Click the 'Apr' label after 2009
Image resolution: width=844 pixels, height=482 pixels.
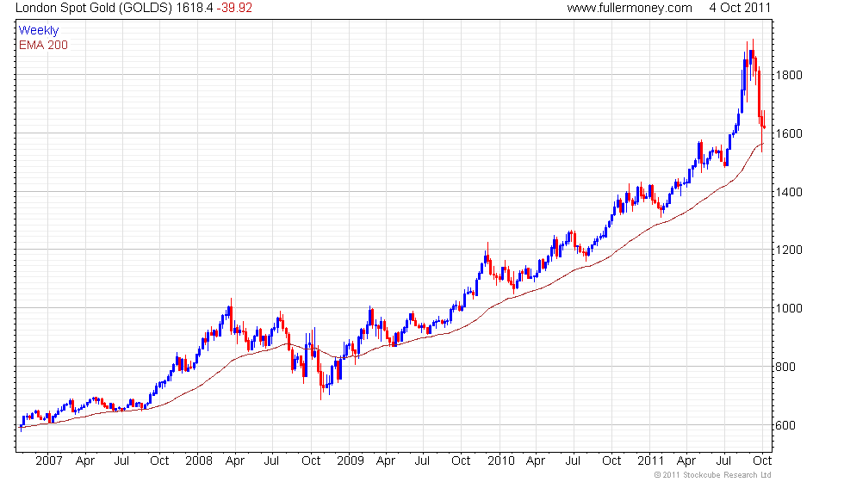[386, 461]
